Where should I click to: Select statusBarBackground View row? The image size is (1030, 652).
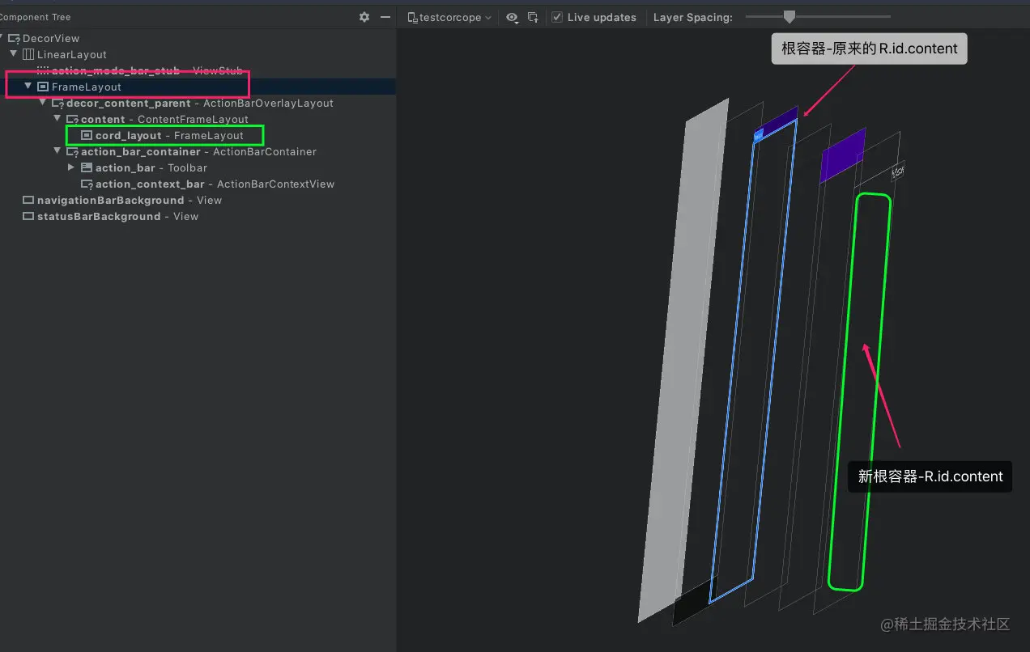pos(117,216)
